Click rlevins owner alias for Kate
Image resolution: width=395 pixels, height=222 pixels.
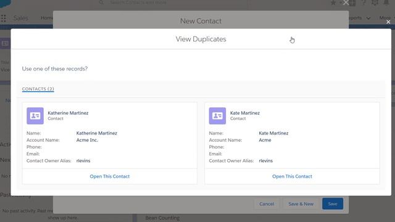[x=266, y=161]
